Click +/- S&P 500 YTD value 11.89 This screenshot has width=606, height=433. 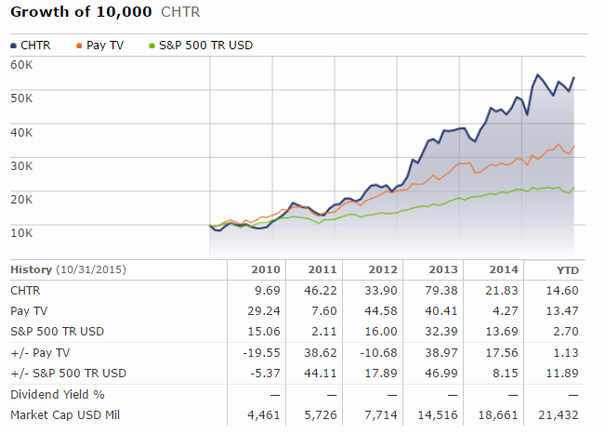[x=562, y=374]
